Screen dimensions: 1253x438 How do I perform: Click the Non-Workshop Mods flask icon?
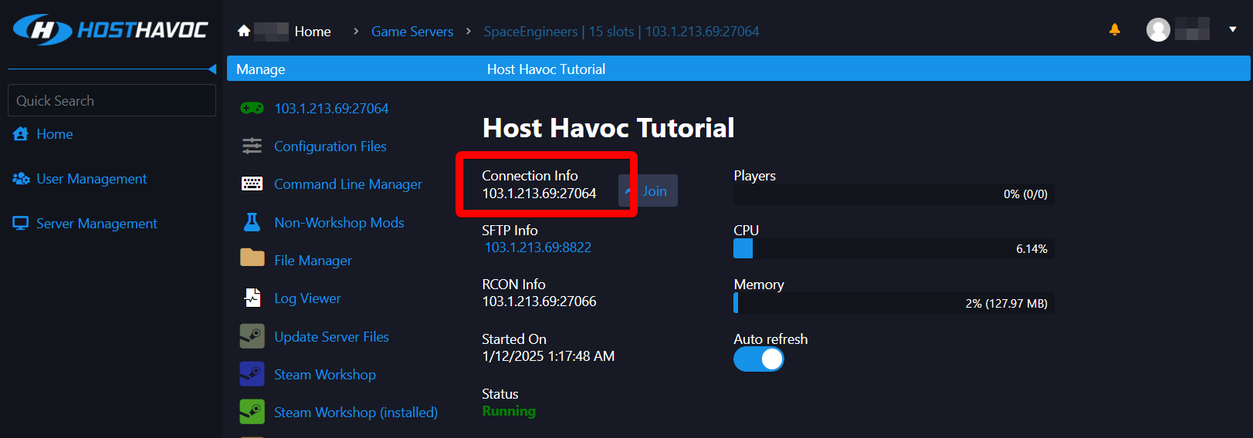point(252,222)
